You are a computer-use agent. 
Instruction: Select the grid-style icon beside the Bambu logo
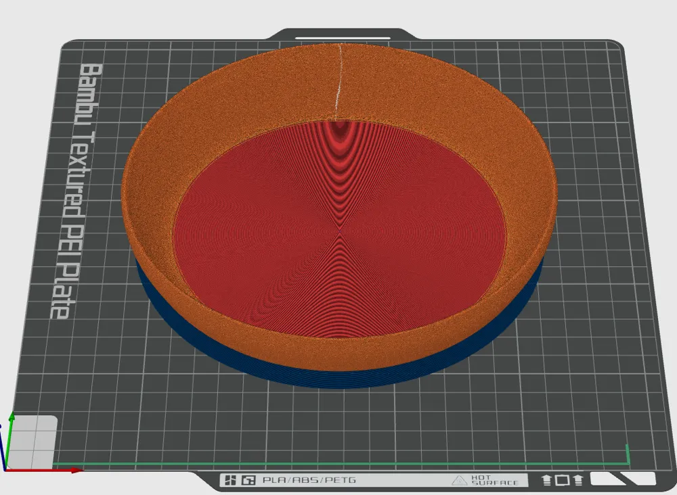pos(249,481)
